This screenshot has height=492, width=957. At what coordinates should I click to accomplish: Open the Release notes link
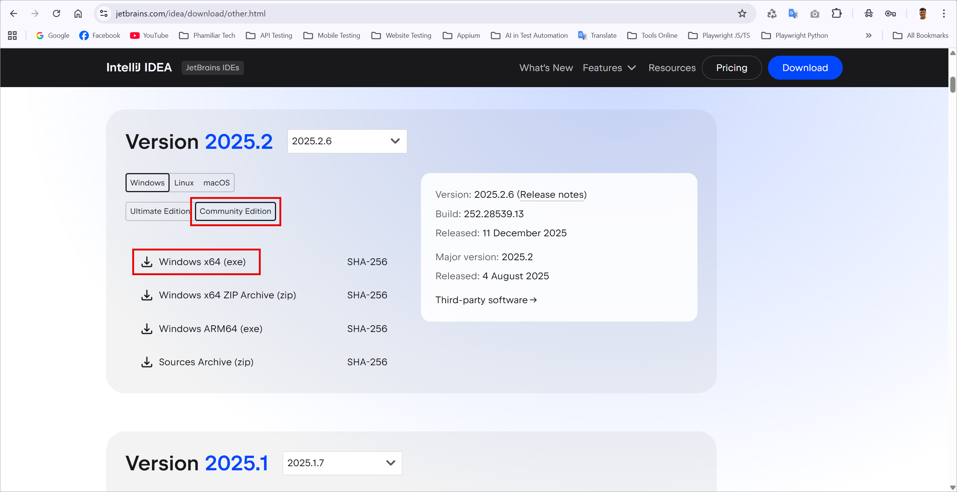pyautogui.click(x=551, y=195)
